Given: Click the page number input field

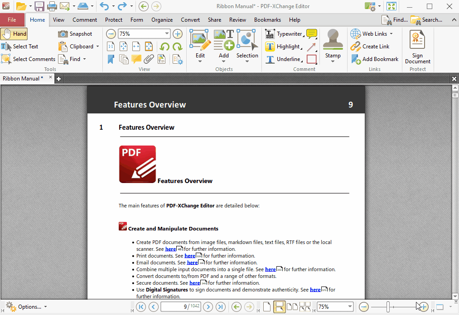Looking at the screenshot, I should pyautogui.click(x=181, y=306).
